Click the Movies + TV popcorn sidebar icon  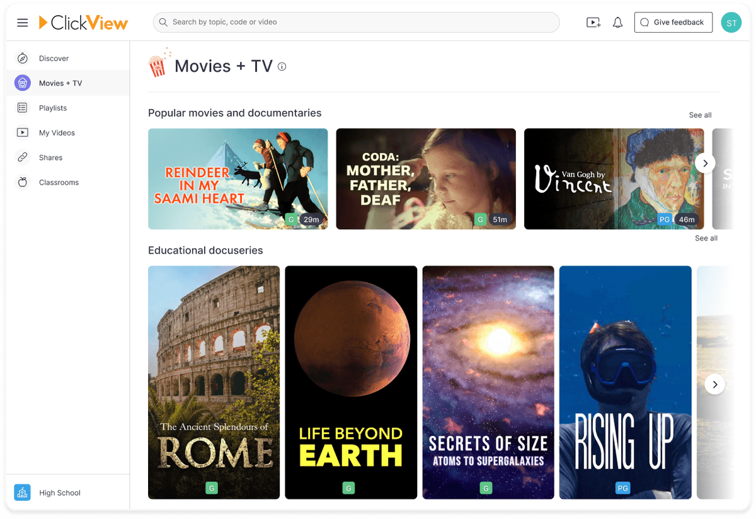click(23, 83)
